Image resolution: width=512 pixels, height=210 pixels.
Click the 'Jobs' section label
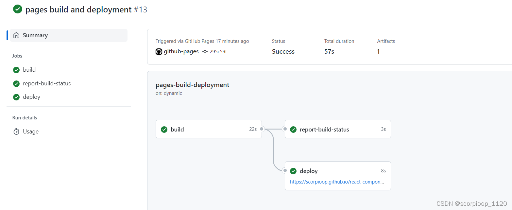[17, 56]
